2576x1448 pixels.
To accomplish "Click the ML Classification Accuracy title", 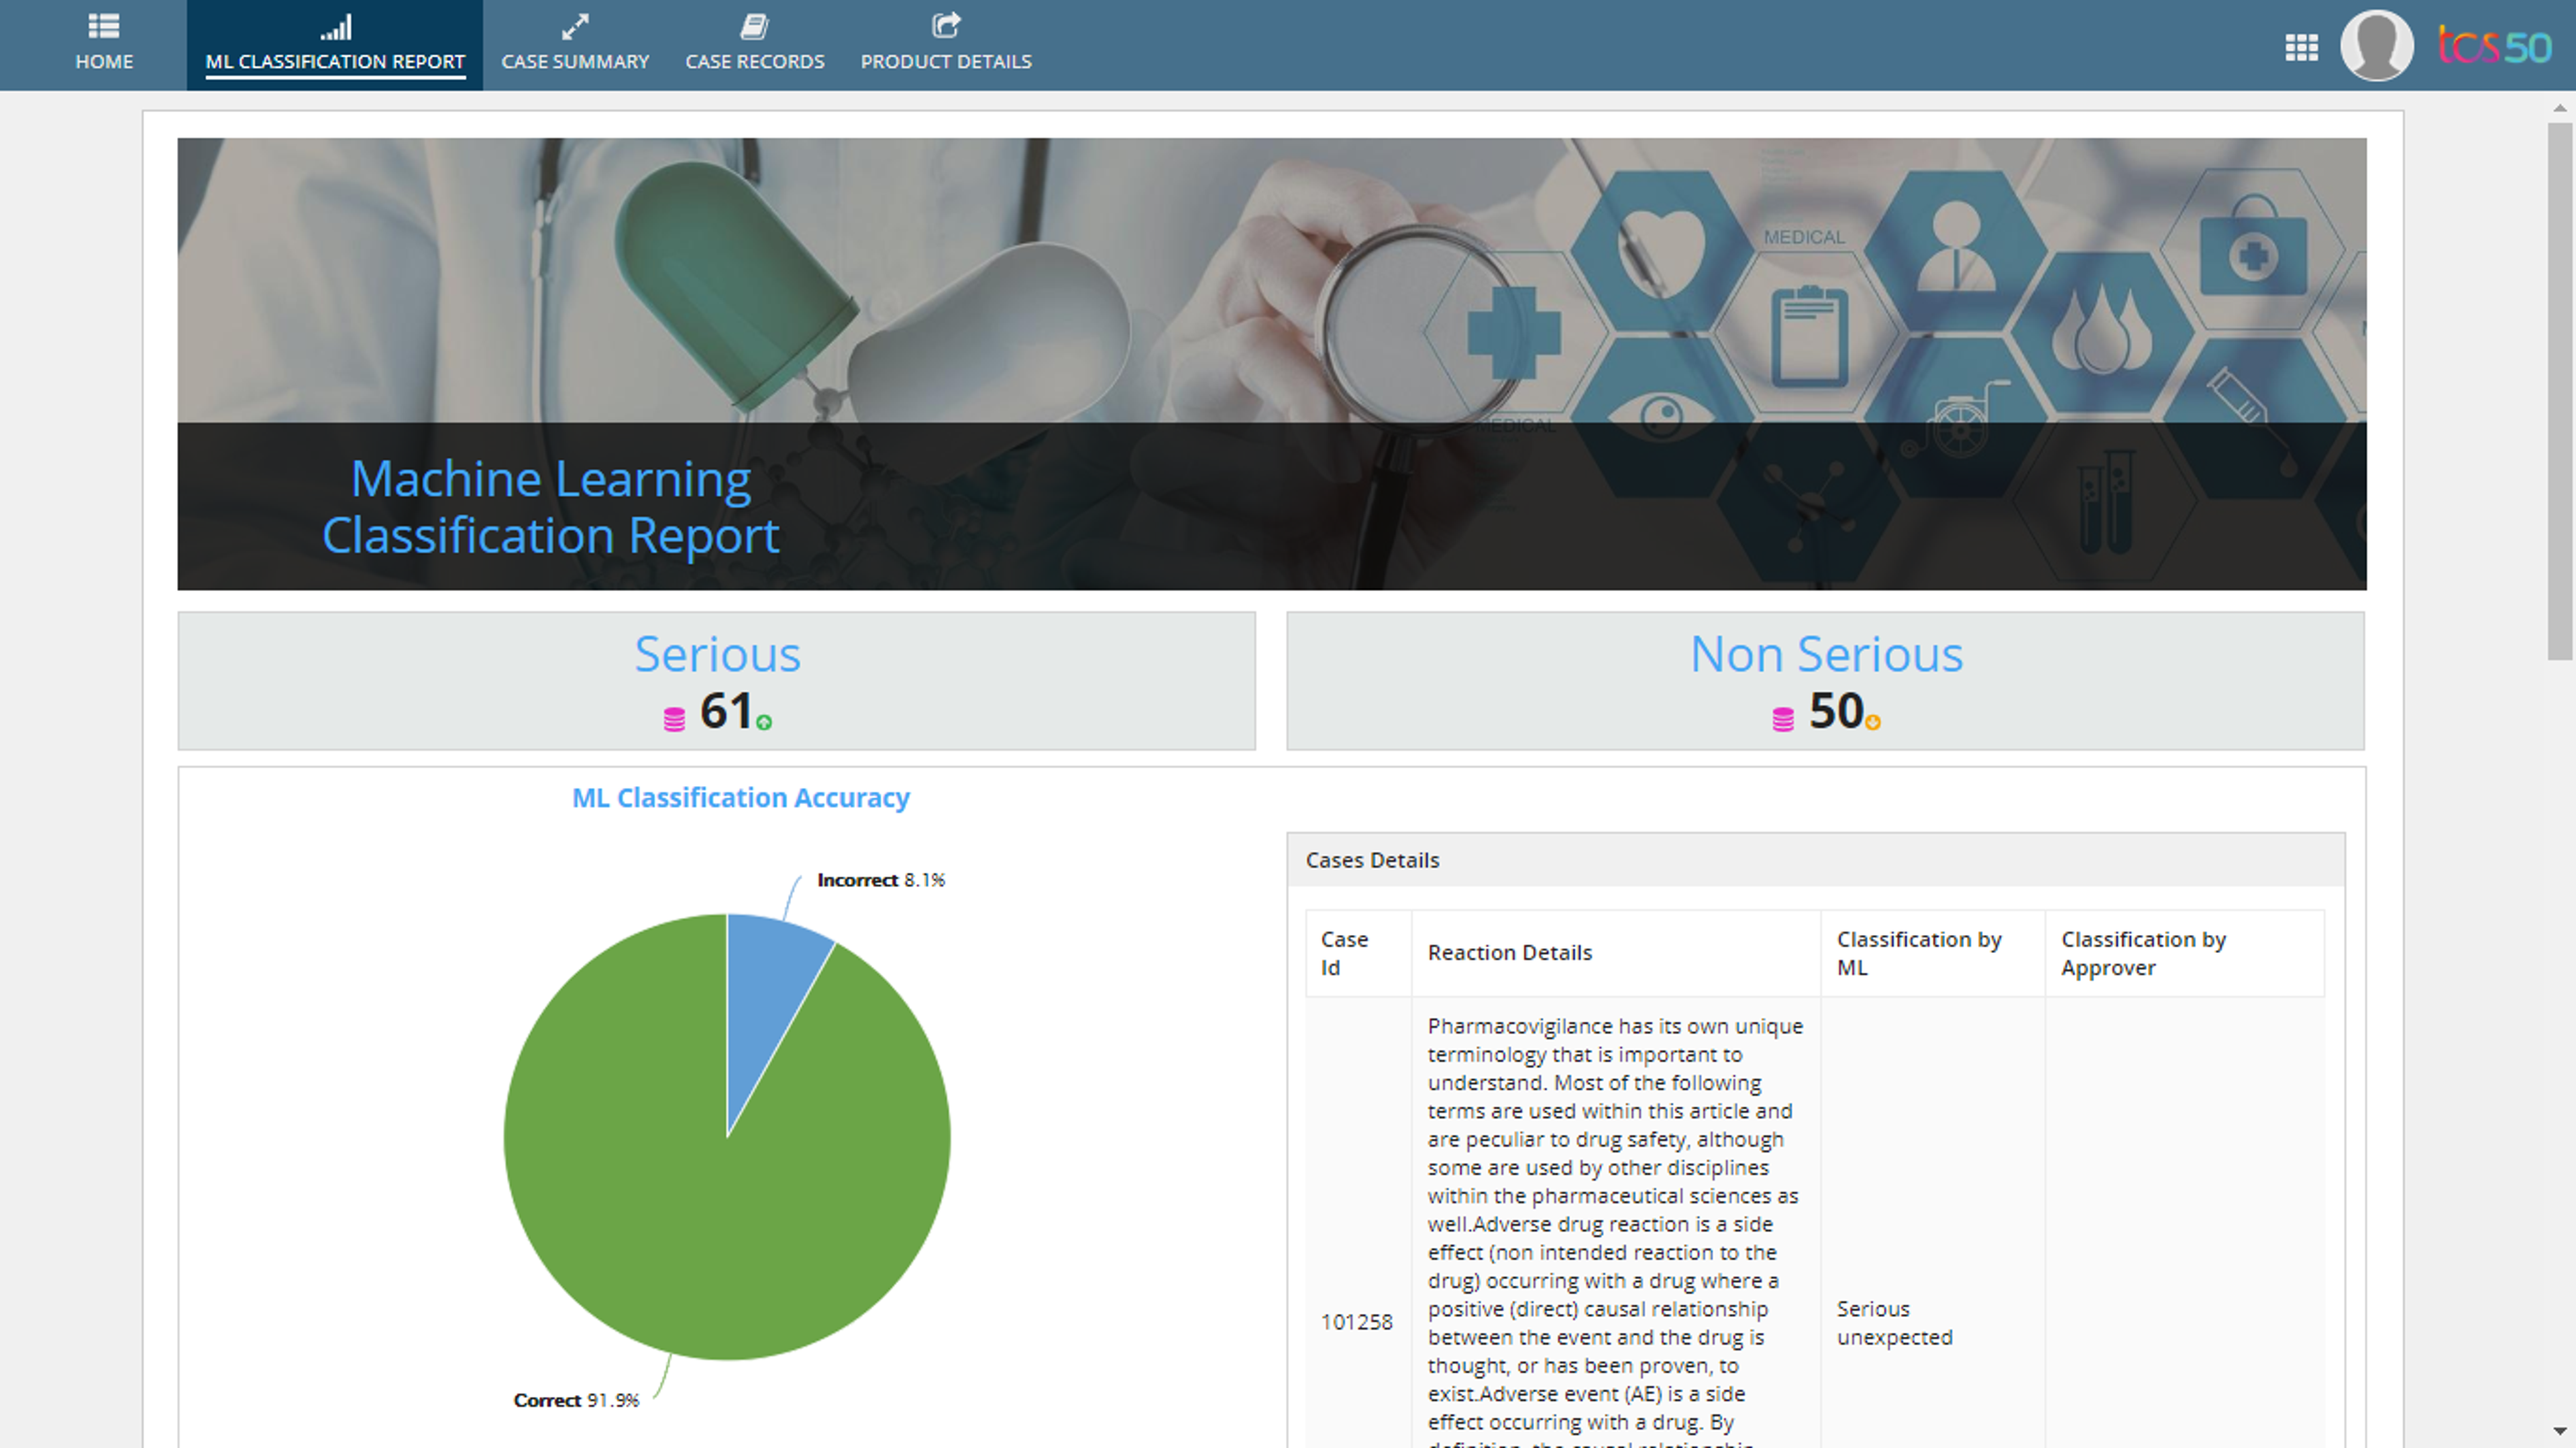I will pyautogui.click(x=740, y=798).
